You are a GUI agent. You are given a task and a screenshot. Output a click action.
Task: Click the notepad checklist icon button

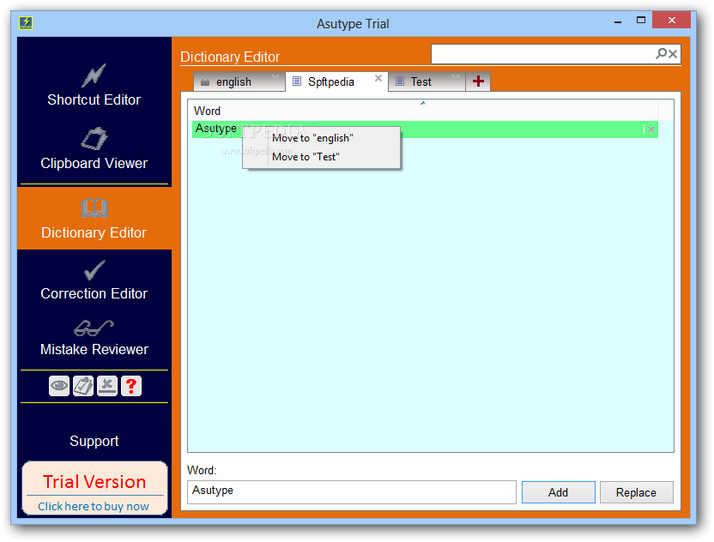coord(83,387)
